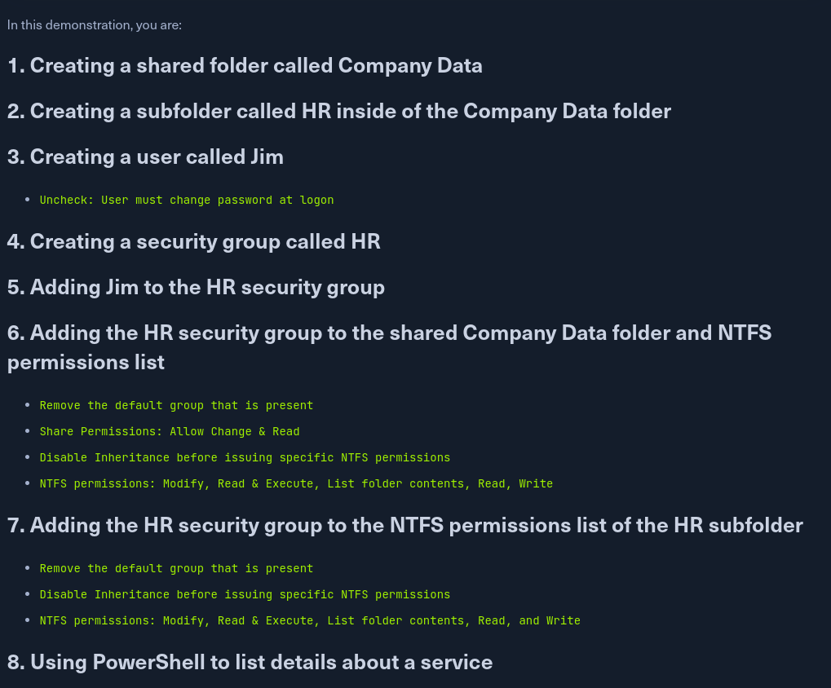Click the bullet dot before the "and Write" line
Viewport: 831px width, 688px height.
(28, 620)
